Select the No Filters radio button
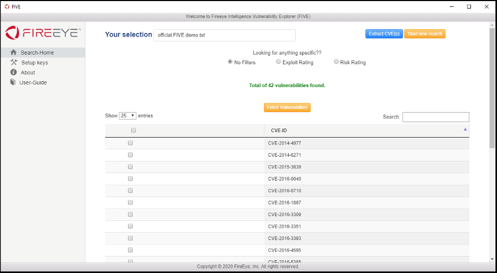 point(230,62)
